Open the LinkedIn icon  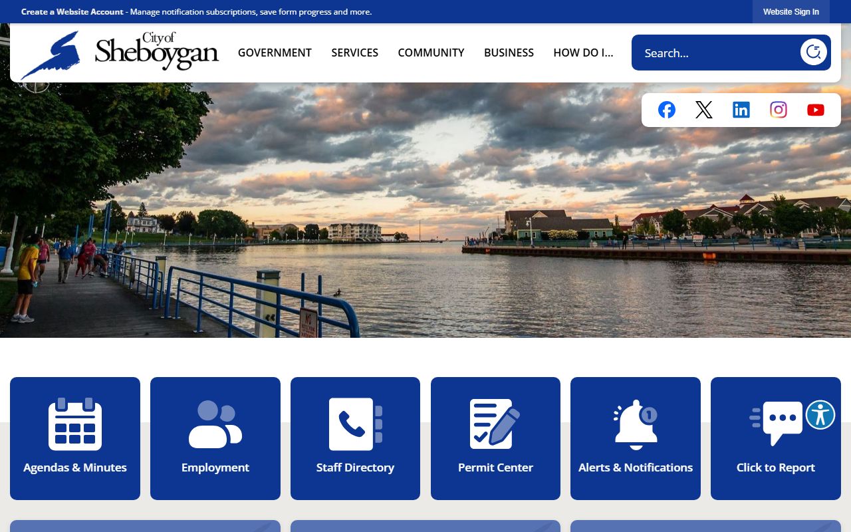741,110
